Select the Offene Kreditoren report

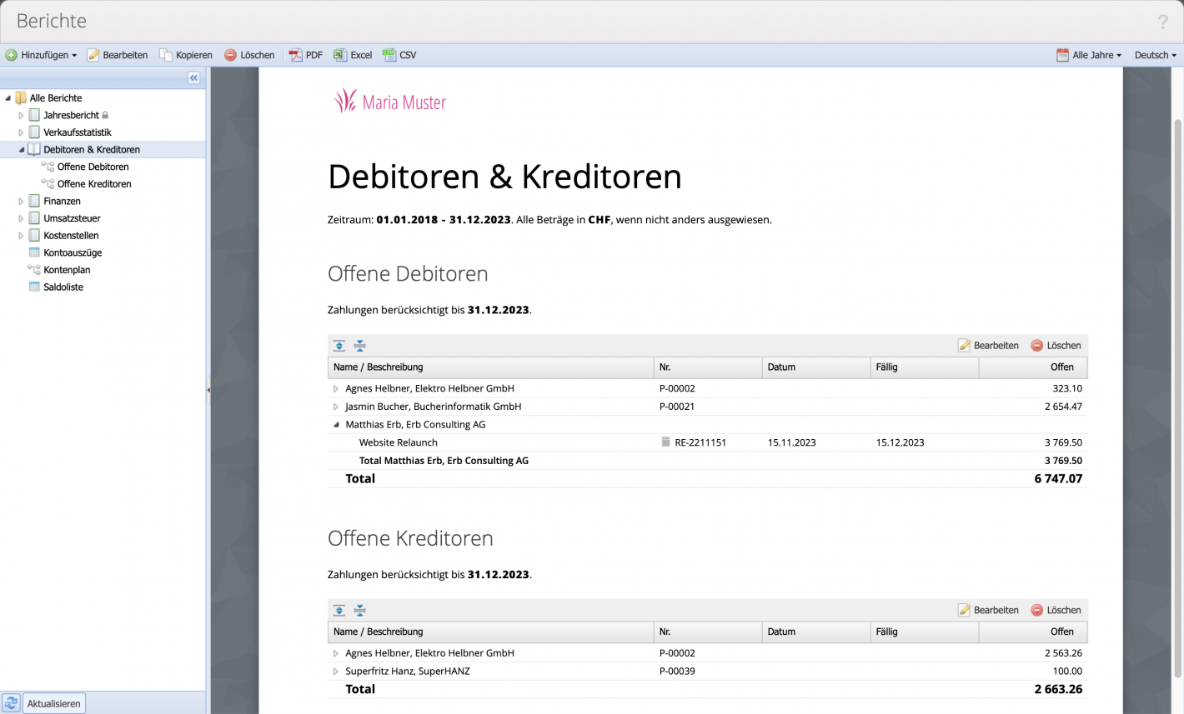94,183
